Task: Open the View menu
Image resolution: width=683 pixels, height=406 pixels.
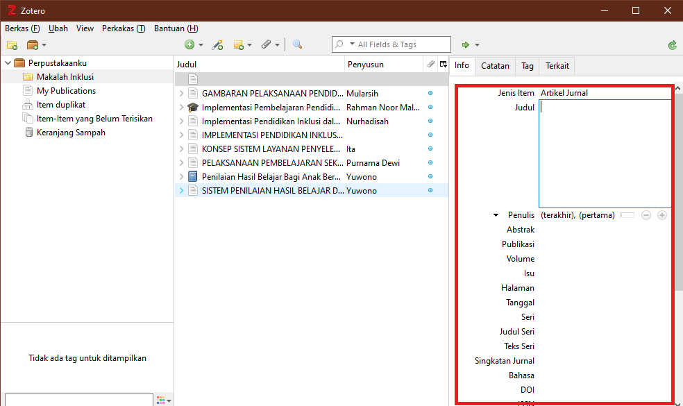Action: pos(85,28)
